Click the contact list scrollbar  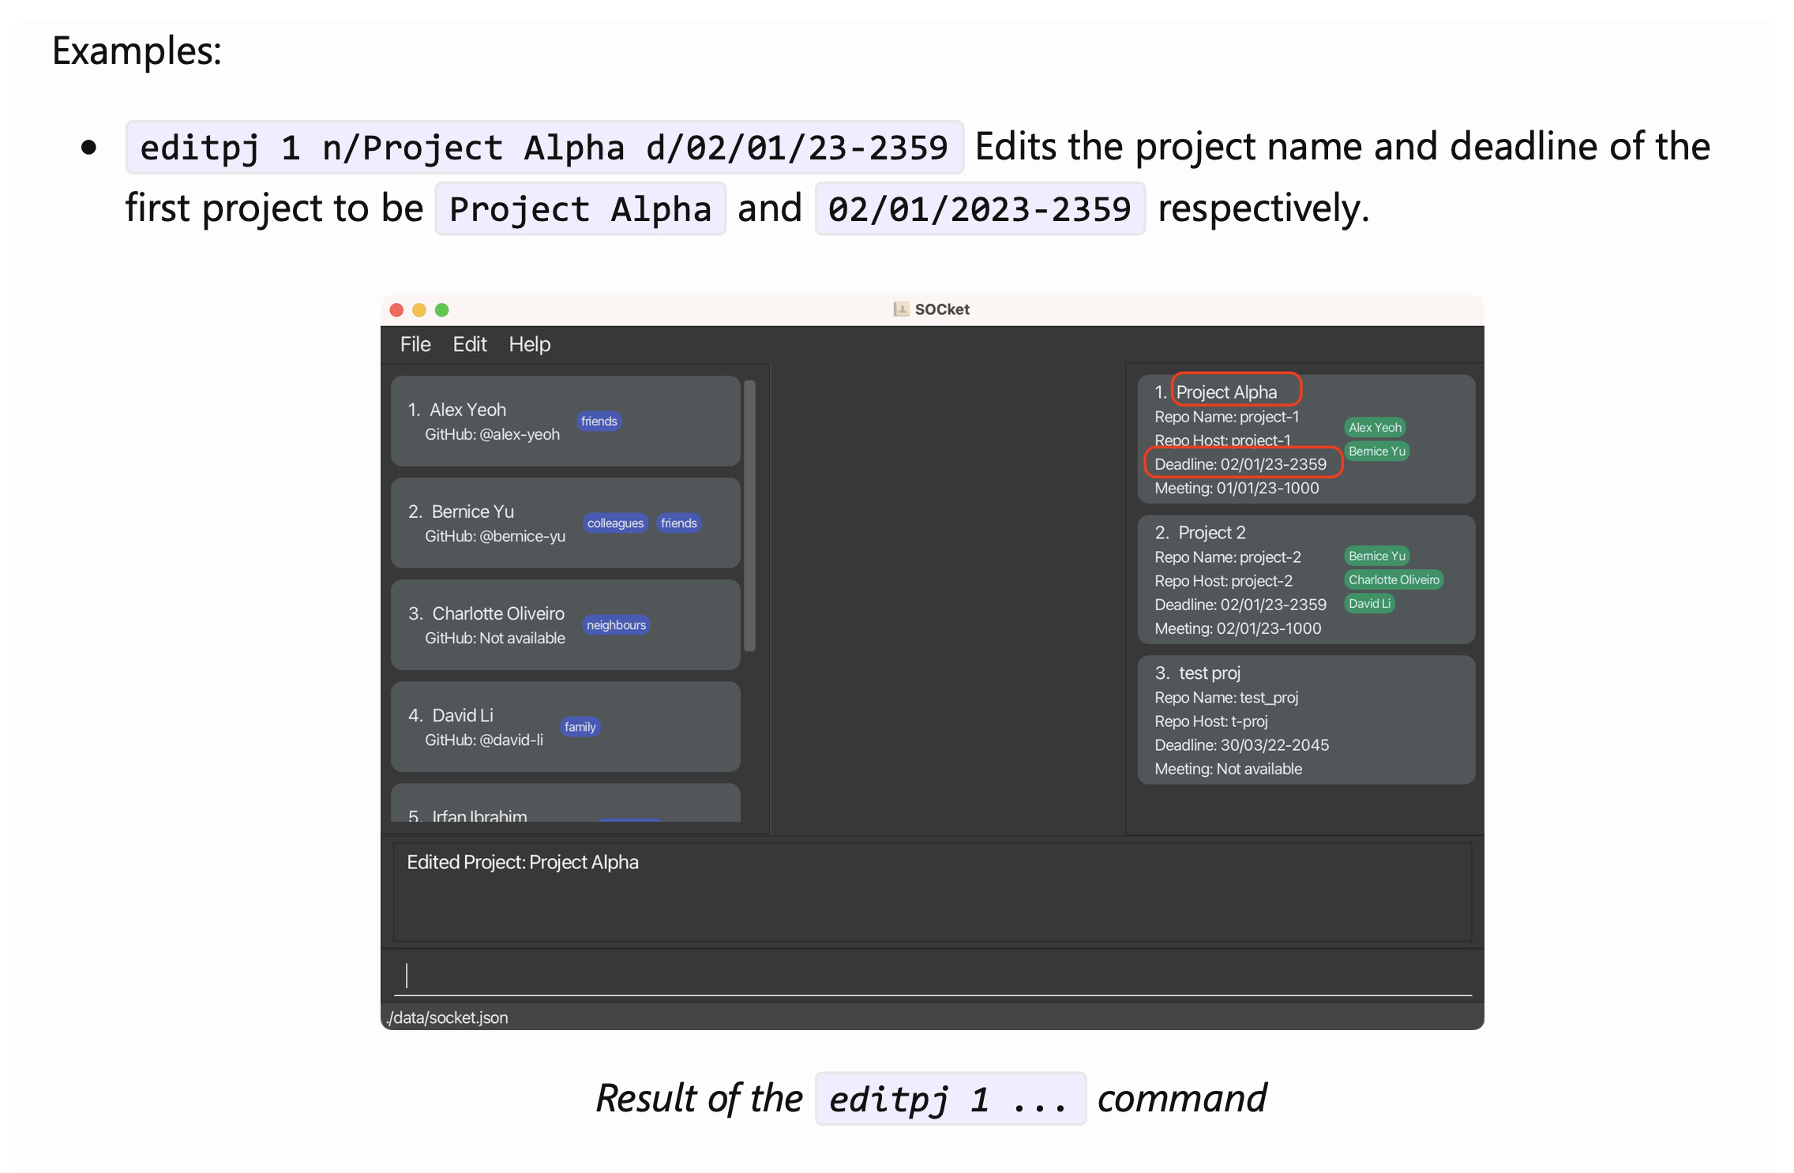749,515
